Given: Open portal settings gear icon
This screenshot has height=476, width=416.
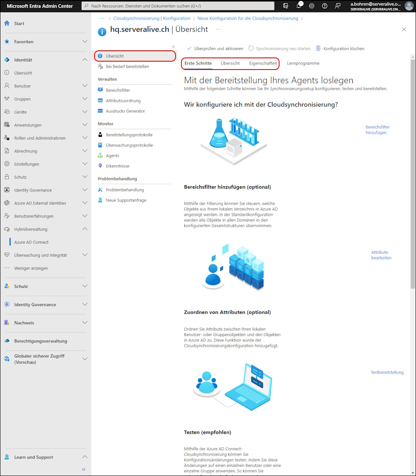Looking at the screenshot, I should (312, 6).
